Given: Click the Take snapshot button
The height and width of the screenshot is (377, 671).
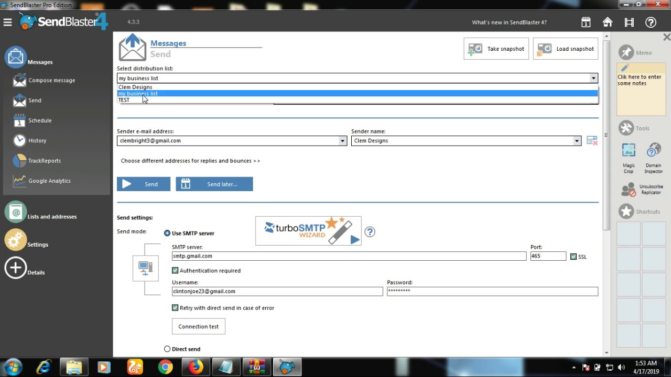Looking at the screenshot, I should click(x=495, y=49).
